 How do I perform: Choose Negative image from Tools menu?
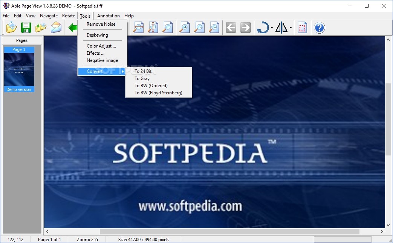(x=102, y=60)
